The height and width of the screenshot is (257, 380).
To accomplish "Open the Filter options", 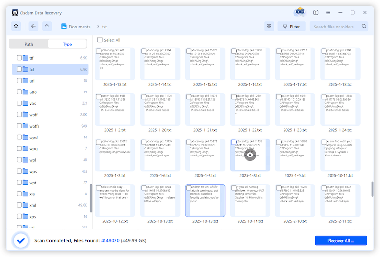I will 291,27.
